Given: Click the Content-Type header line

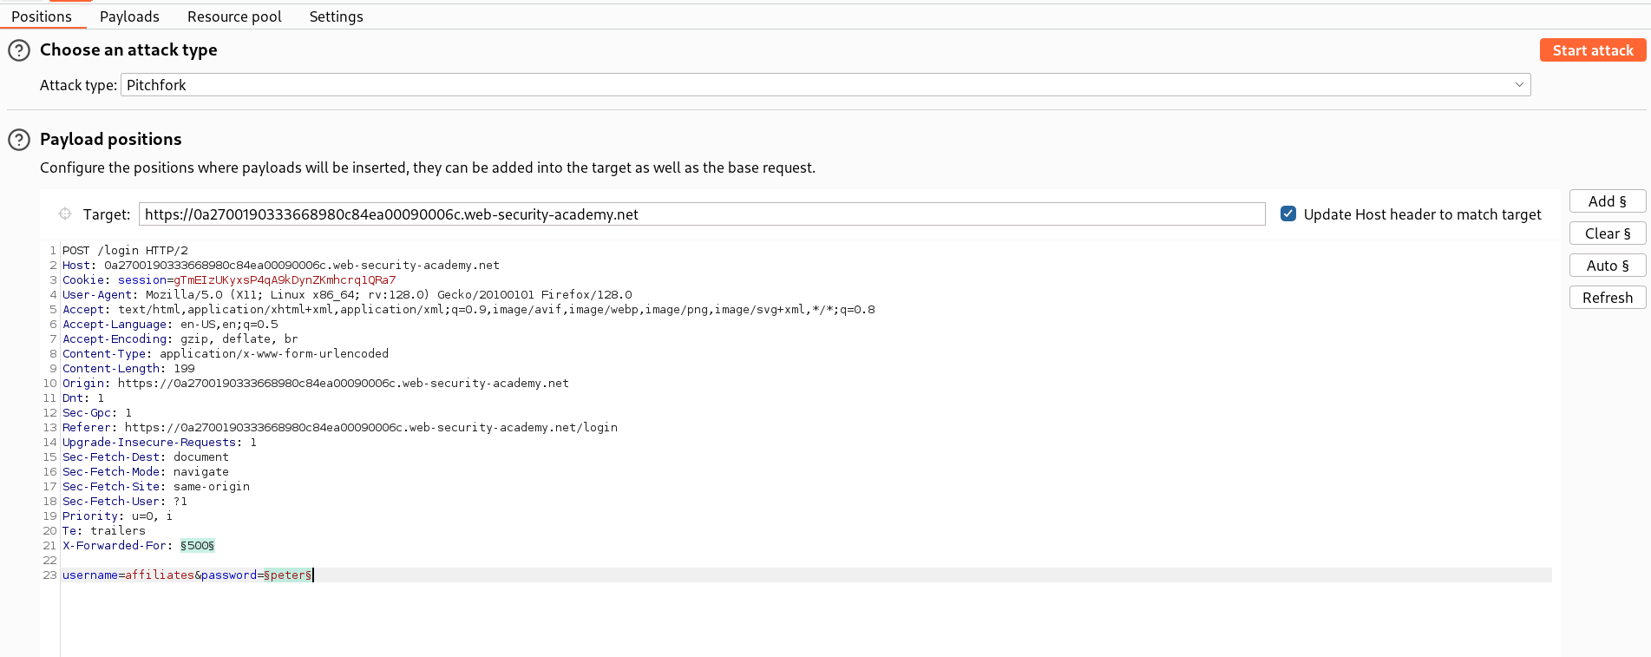Looking at the screenshot, I should pos(226,354).
